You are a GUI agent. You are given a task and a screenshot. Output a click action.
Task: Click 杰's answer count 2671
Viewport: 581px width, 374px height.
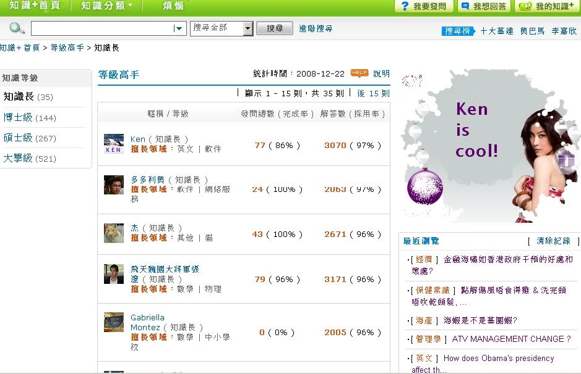(x=335, y=235)
